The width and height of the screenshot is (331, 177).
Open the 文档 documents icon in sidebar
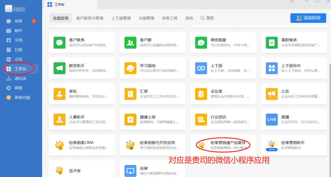tap(9, 40)
